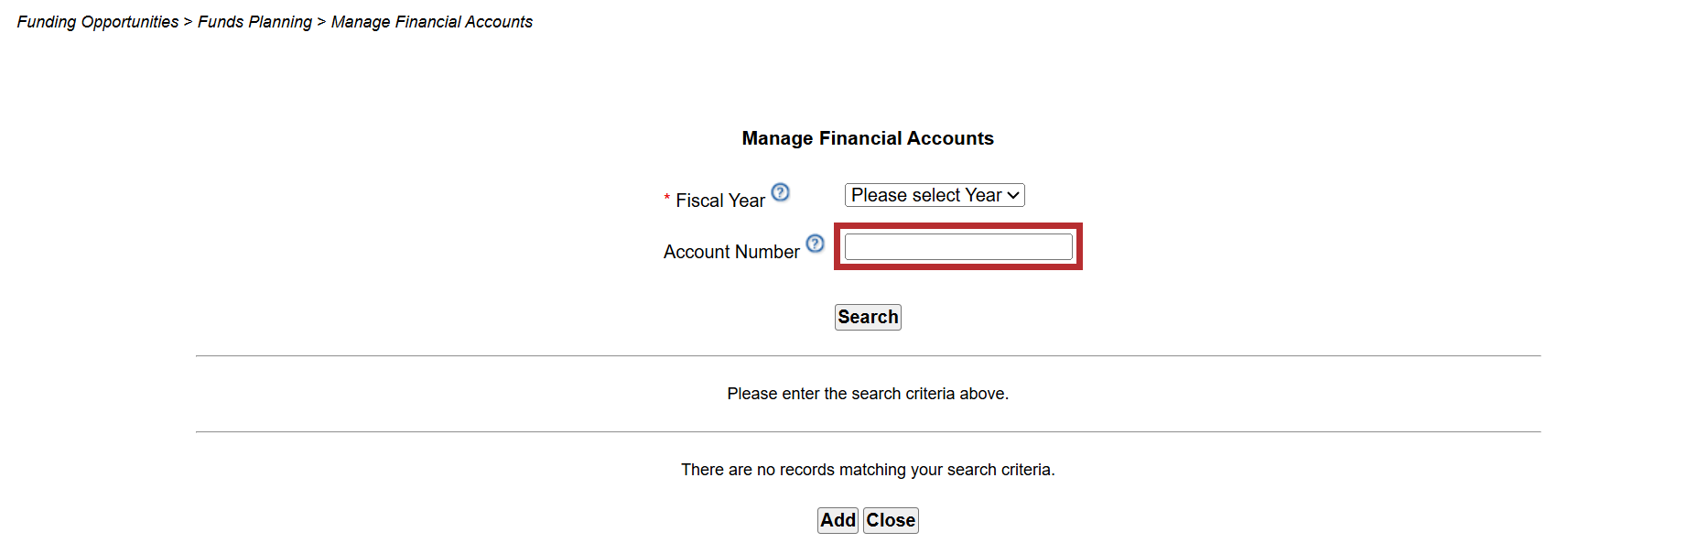
Task: Click the 'no records matching' message
Action: [x=868, y=470]
